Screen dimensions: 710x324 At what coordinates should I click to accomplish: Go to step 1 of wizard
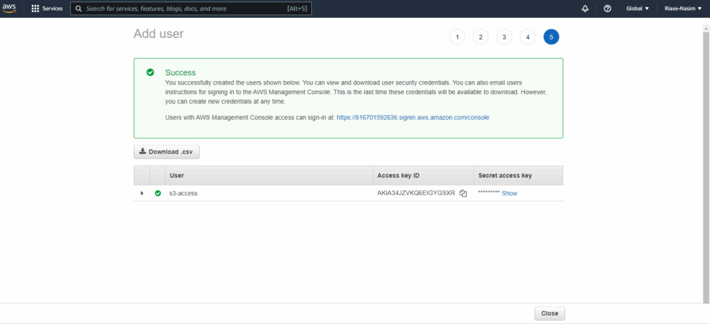coord(457,37)
